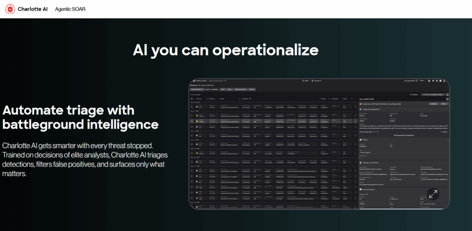The image size is (472, 231).
Task: Click the thumbs-down triage feedback icon
Action: click(378, 132)
